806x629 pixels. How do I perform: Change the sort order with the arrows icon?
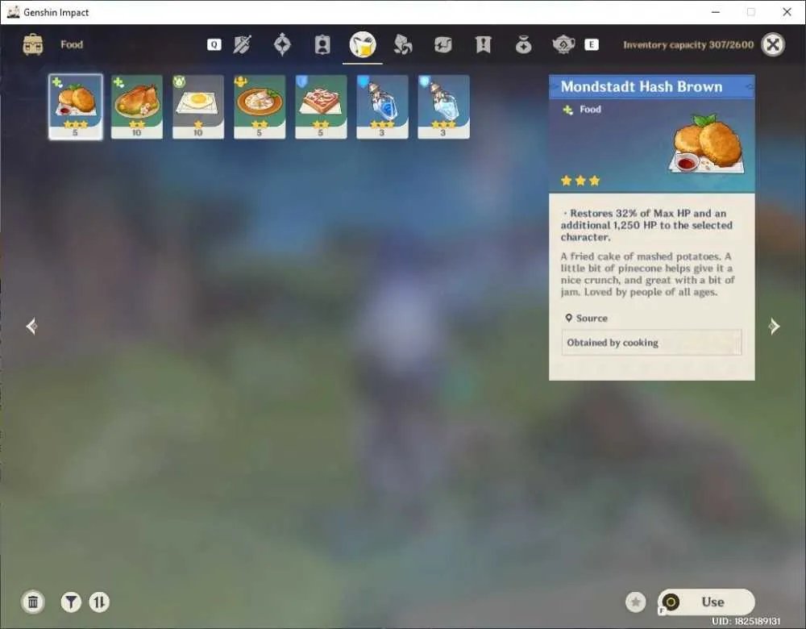(x=99, y=602)
